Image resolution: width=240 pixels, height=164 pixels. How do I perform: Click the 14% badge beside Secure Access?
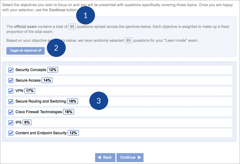click(47, 80)
